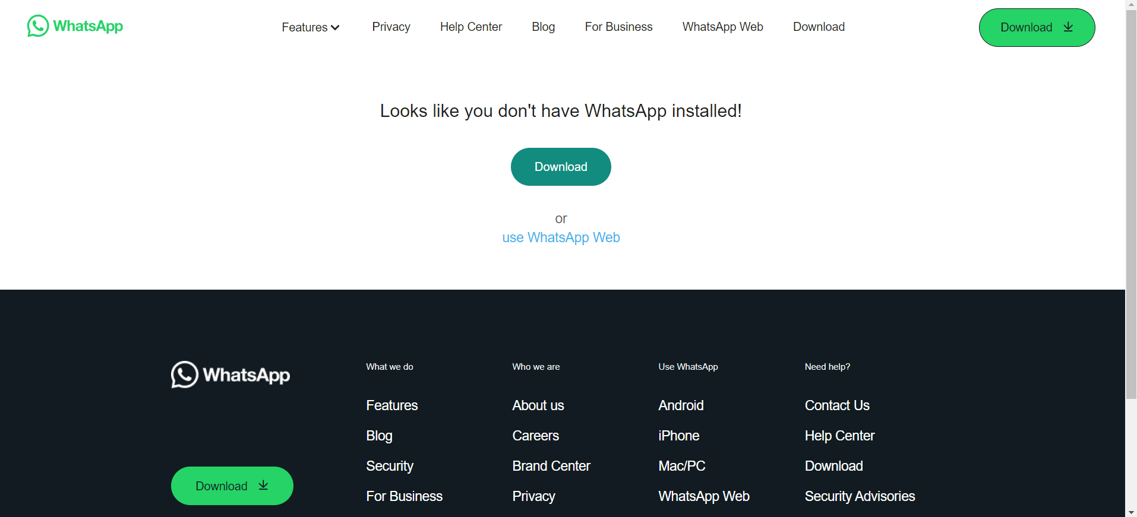Open About us link in footer
The width and height of the screenshot is (1137, 517).
538,405
